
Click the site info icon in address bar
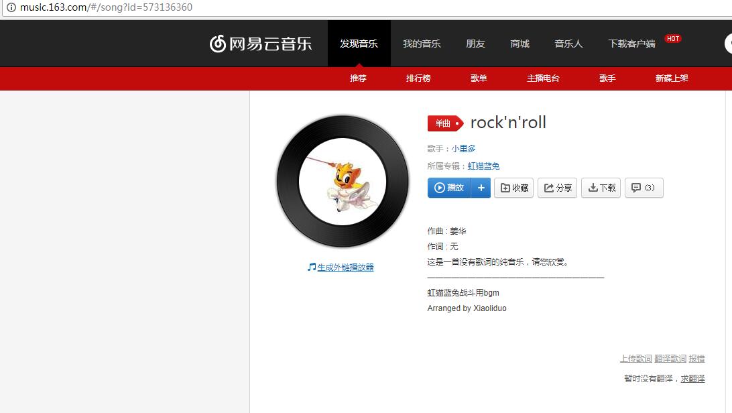coord(11,7)
